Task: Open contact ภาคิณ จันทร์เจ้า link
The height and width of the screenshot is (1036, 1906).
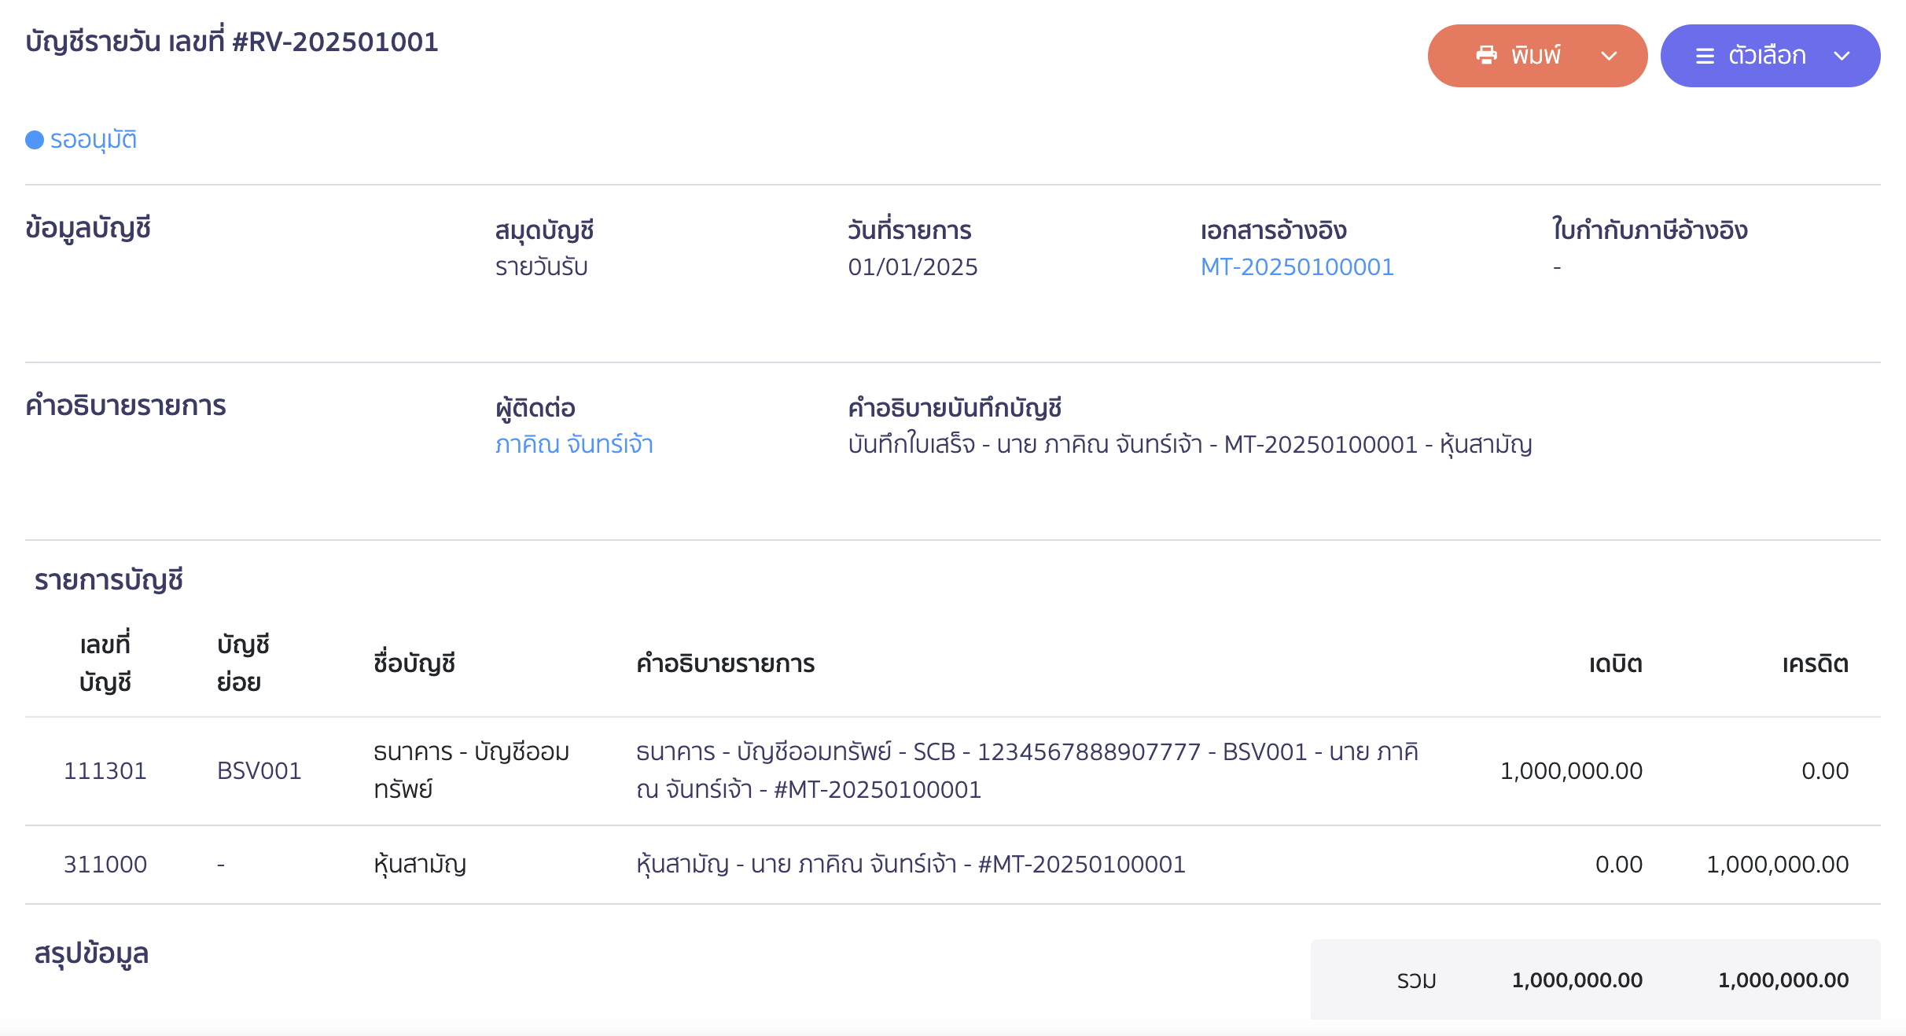Action: pos(574,445)
